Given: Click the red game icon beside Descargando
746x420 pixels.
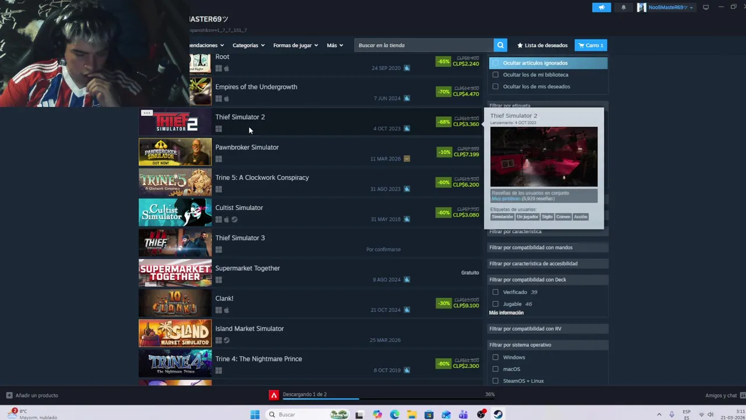Looking at the screenshot, I should pos(273,395).
